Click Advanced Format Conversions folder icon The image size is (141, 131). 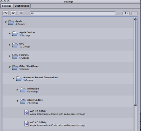(x=19, y=78)
